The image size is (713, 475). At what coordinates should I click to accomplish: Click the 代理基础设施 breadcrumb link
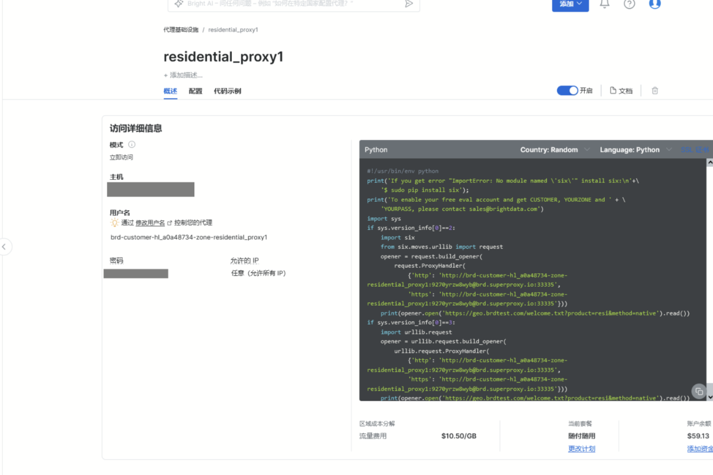181,30
